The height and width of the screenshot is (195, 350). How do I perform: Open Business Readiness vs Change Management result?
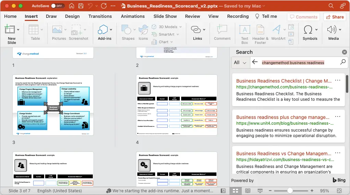[284, 154]
